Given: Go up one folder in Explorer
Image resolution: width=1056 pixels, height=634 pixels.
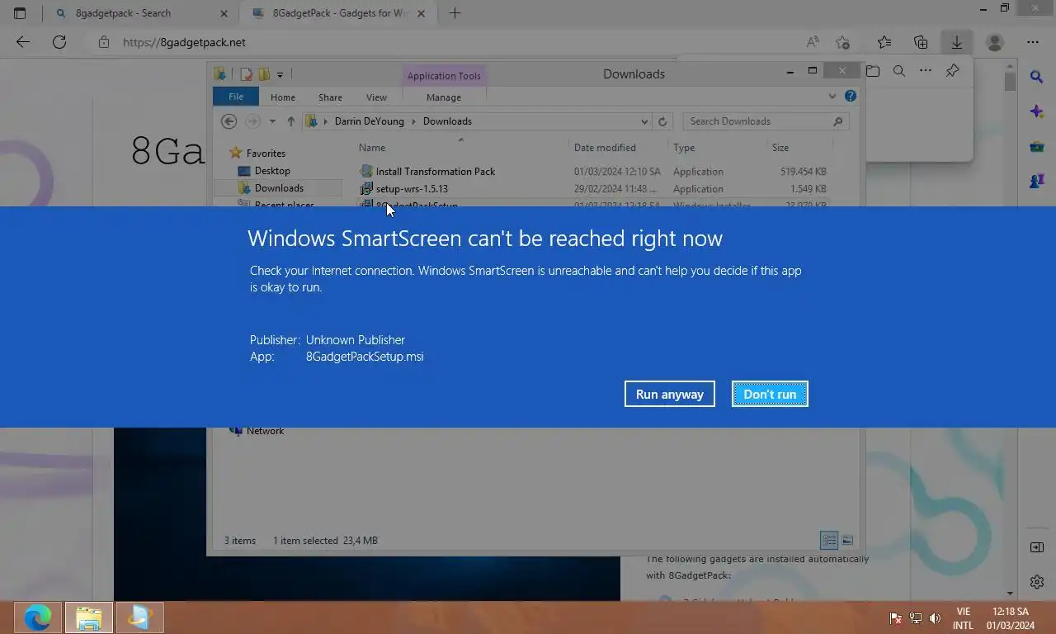Looking at the screenshot, I should coord(290,121).
